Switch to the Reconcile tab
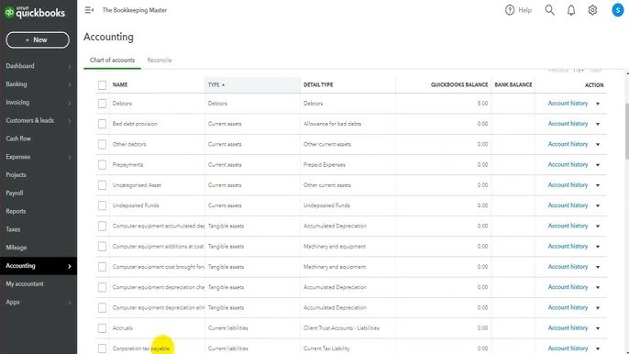This screenshot has height=354, width=629. (160, 61)
